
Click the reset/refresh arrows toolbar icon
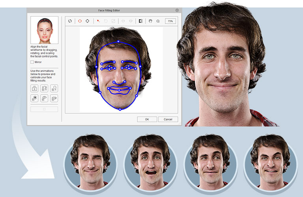pos(70,21)
